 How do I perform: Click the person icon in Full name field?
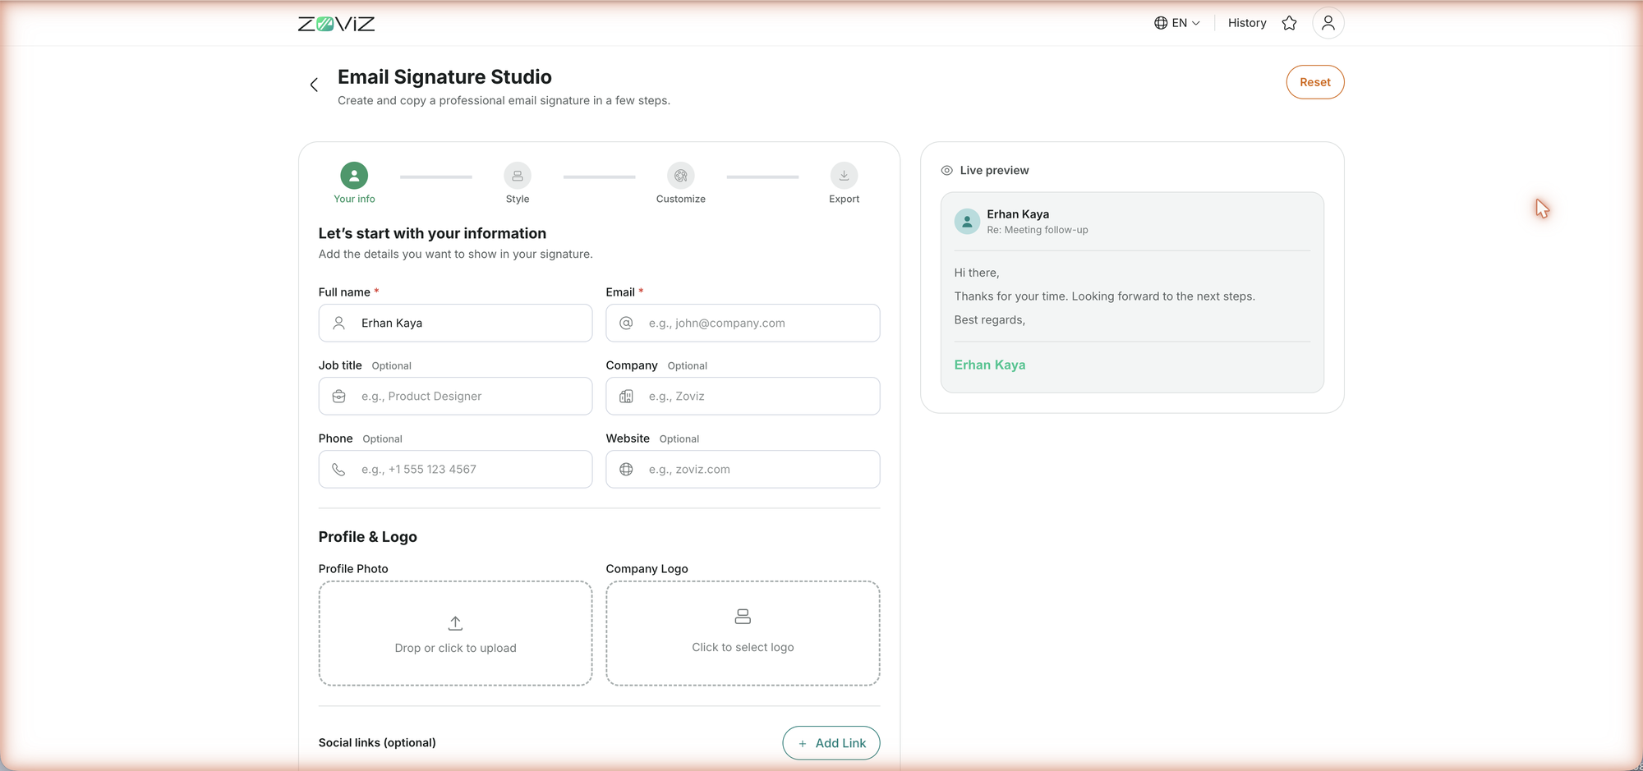point(338,324)
